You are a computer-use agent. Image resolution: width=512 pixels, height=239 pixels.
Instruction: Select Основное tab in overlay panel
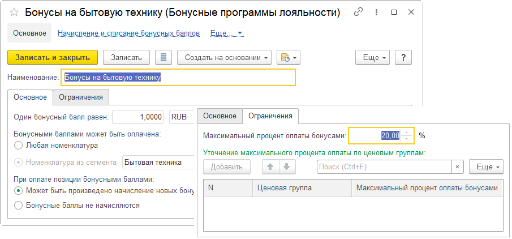point(220,116)
